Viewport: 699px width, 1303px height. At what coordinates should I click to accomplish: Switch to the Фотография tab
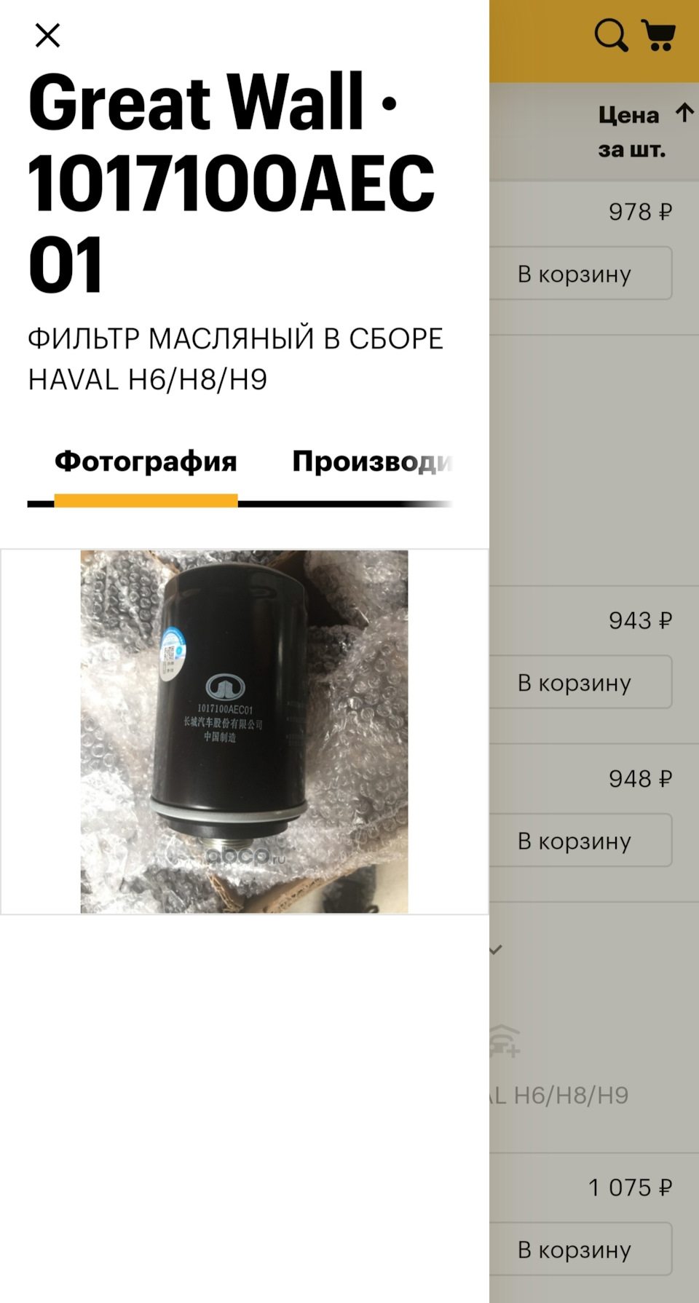146,461
